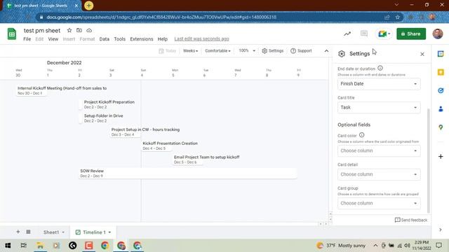Click the Support button

pyautogui.click(x=301, y=51)
